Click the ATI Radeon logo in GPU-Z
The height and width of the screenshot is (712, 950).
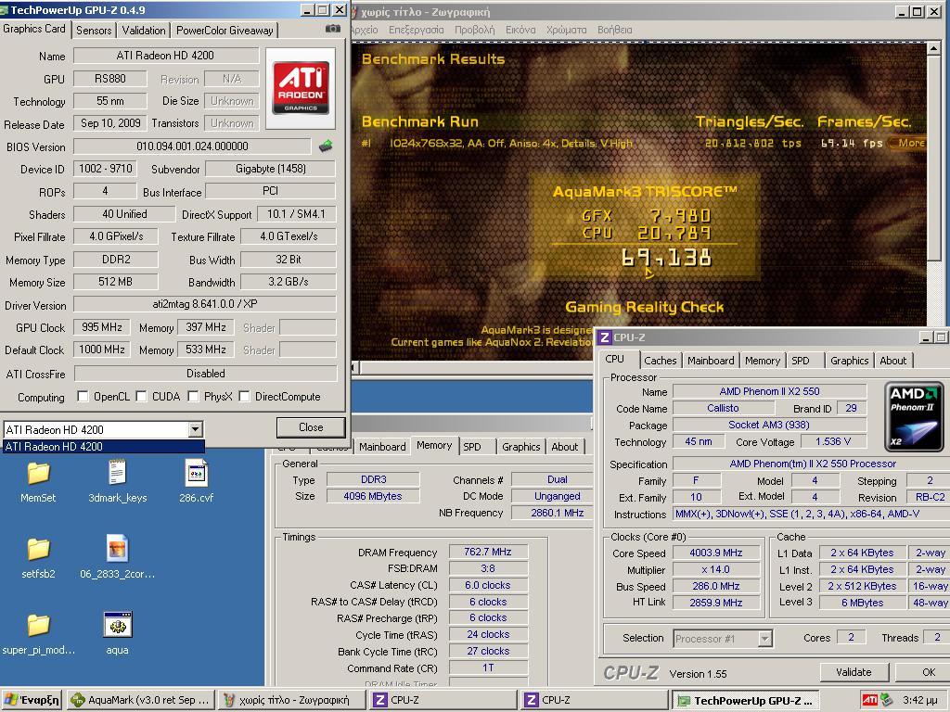coord(301,88)
